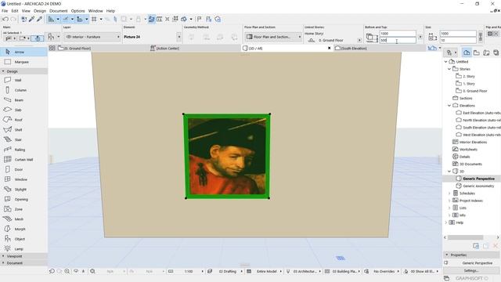Select the Opening tool

click(x=23, y=199)
